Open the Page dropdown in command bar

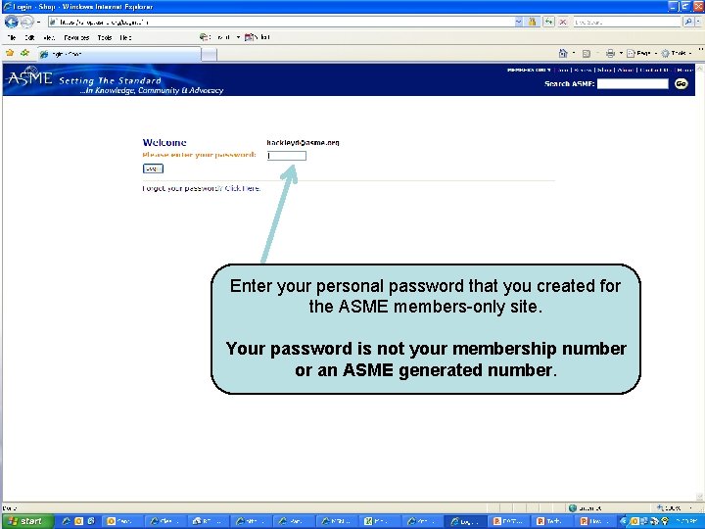coord(641,54)
